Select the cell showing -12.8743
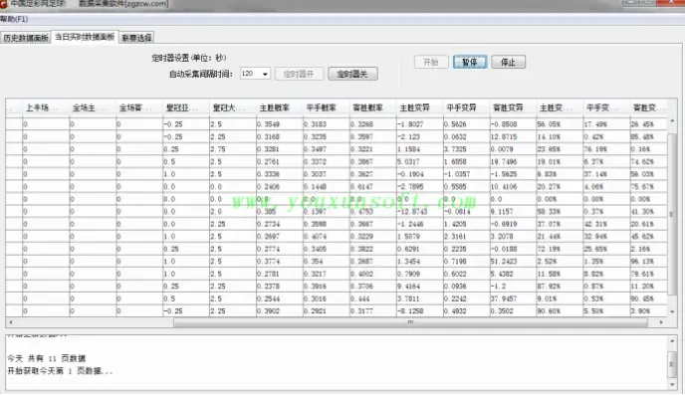 click(419, 212)
